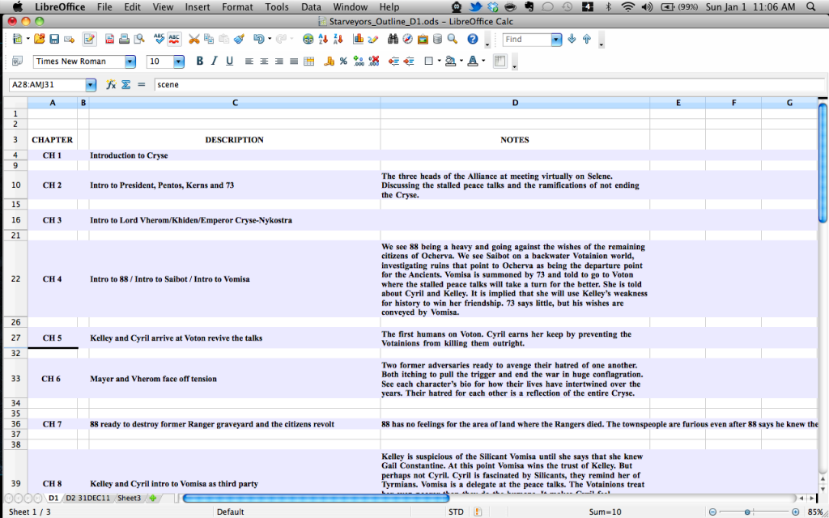
Task: Open the Format menu
Action: pyautogui.click(x=237, y=7)
